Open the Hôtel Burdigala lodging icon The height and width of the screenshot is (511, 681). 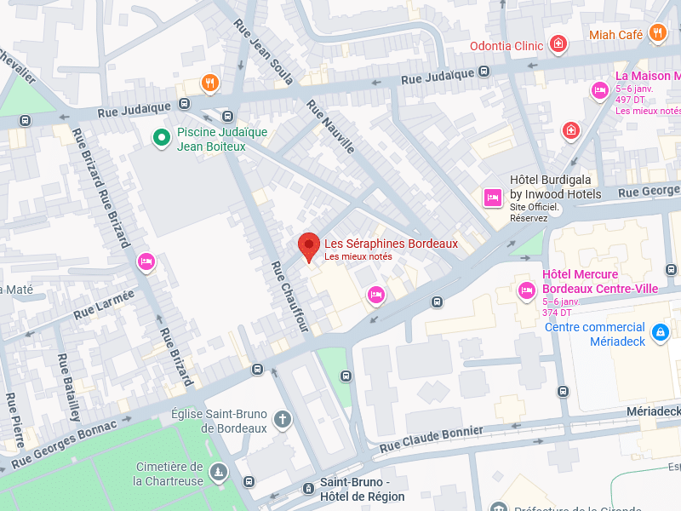493,198
